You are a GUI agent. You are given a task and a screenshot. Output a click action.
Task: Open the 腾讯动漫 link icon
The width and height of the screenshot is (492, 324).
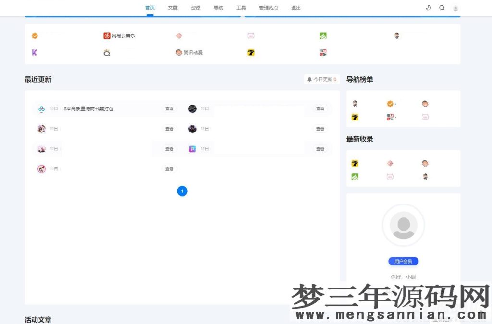pos(179,52)
